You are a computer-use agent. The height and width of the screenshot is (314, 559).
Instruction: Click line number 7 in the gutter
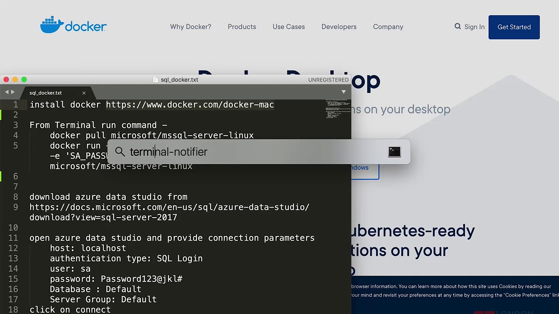(16, 187)
